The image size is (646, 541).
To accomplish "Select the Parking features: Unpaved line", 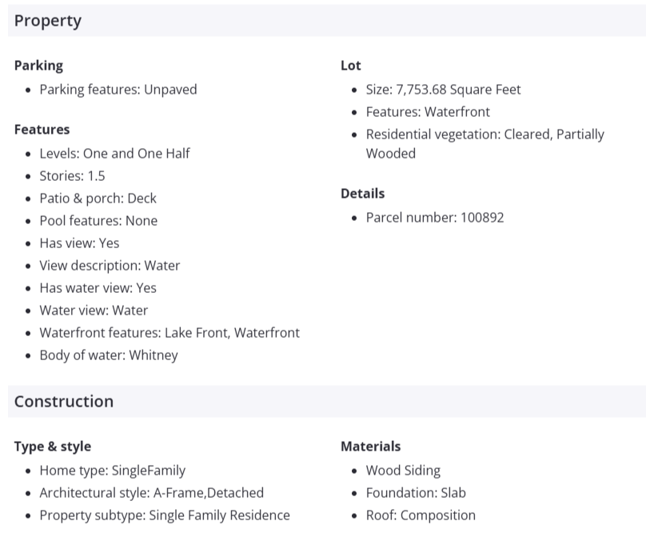I will [118, 90].
